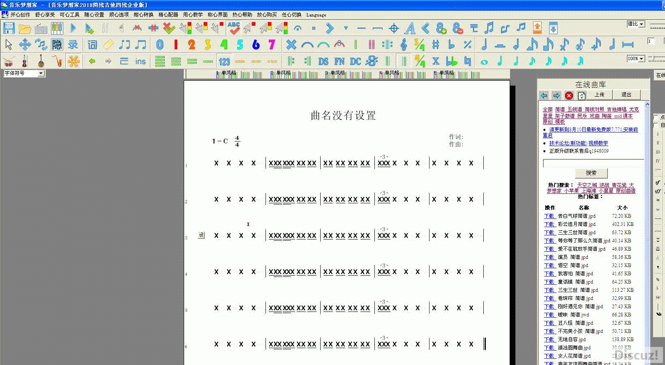Click the 搜索 search button

591,173
